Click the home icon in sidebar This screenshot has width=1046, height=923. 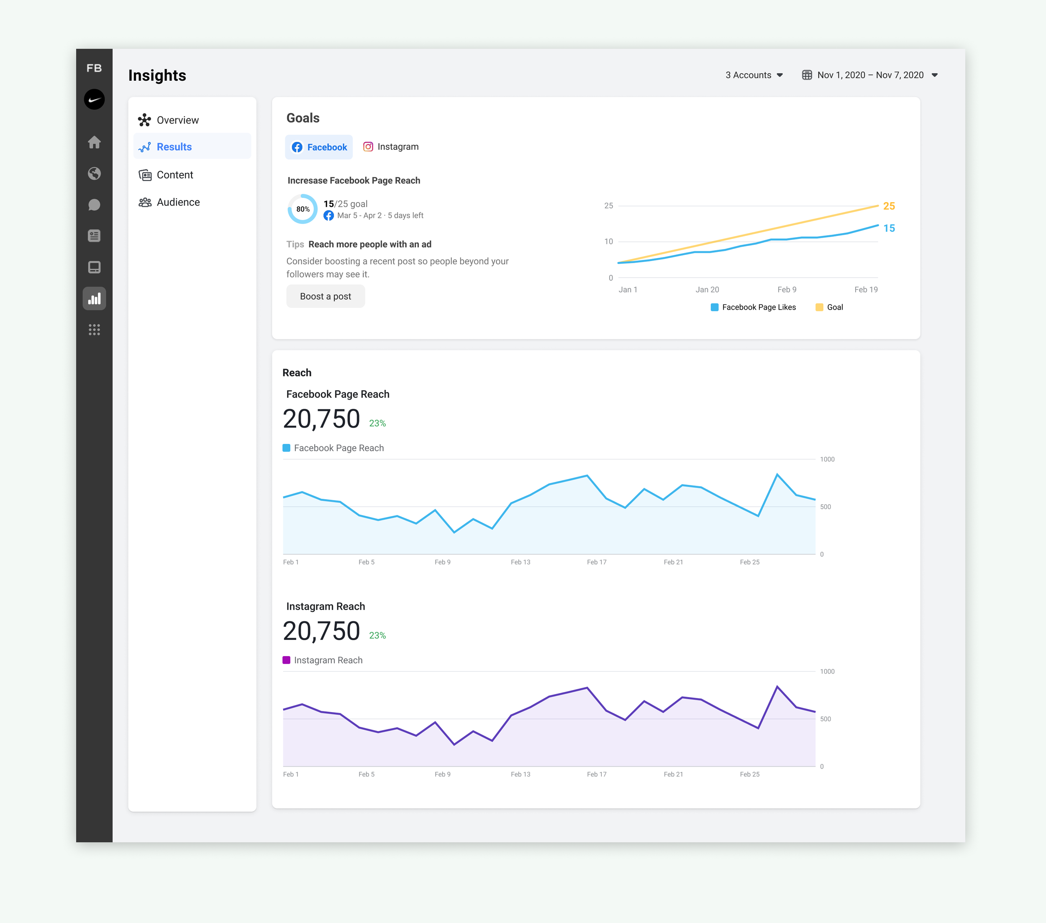[94, 142]
